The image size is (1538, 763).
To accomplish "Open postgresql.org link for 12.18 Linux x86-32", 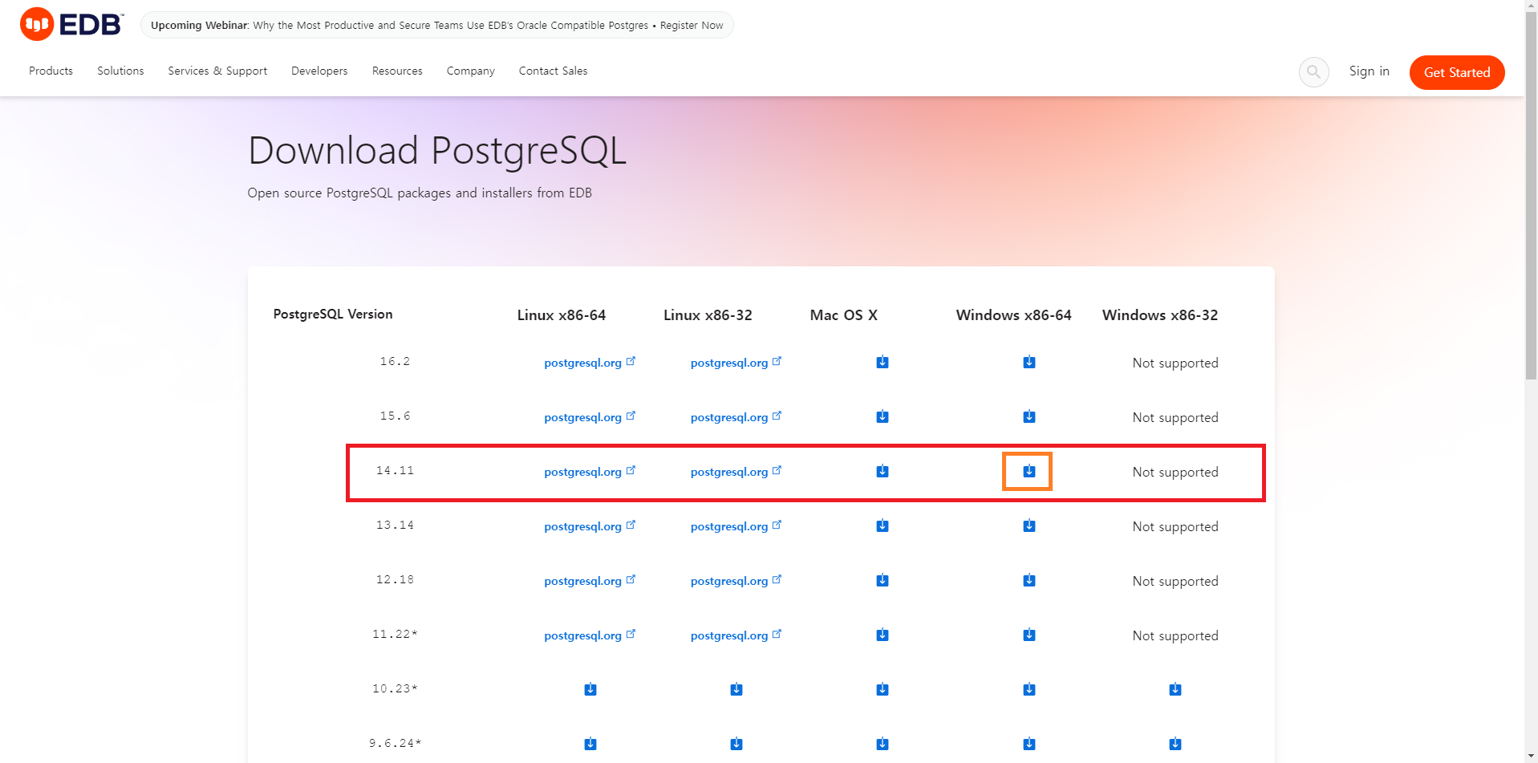I will click(x=736, y=581).
